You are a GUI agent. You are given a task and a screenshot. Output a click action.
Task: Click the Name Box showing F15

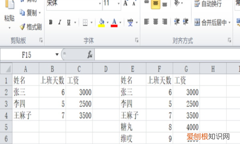pos(27,55)
